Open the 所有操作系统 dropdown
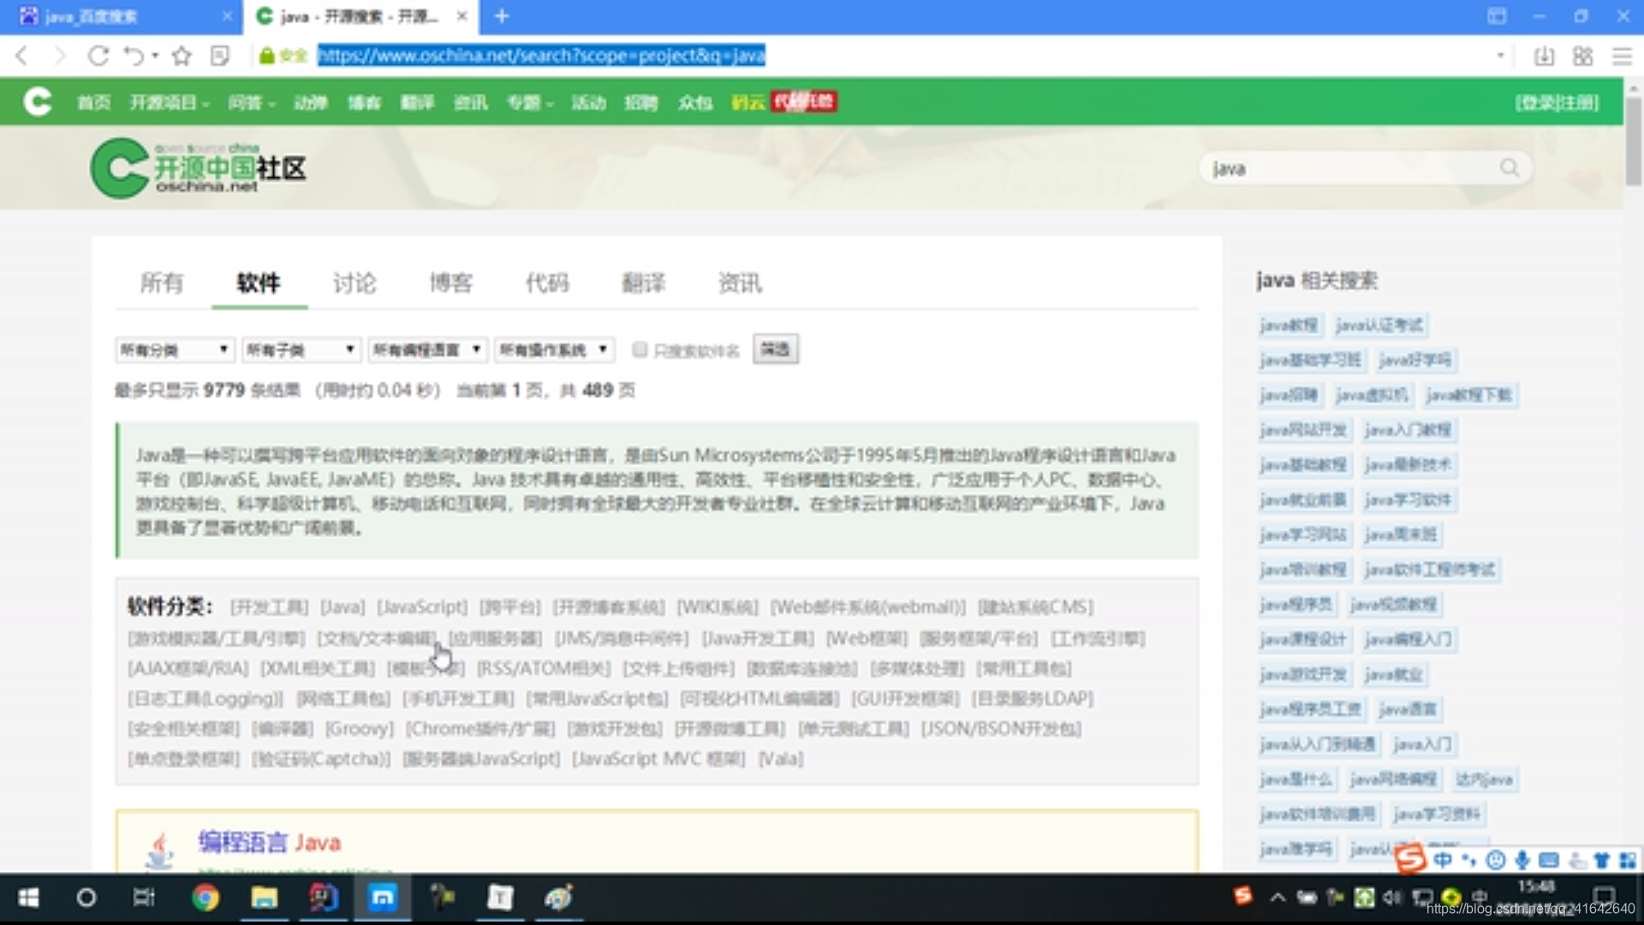1644x925 pixels. pos(555,349)
